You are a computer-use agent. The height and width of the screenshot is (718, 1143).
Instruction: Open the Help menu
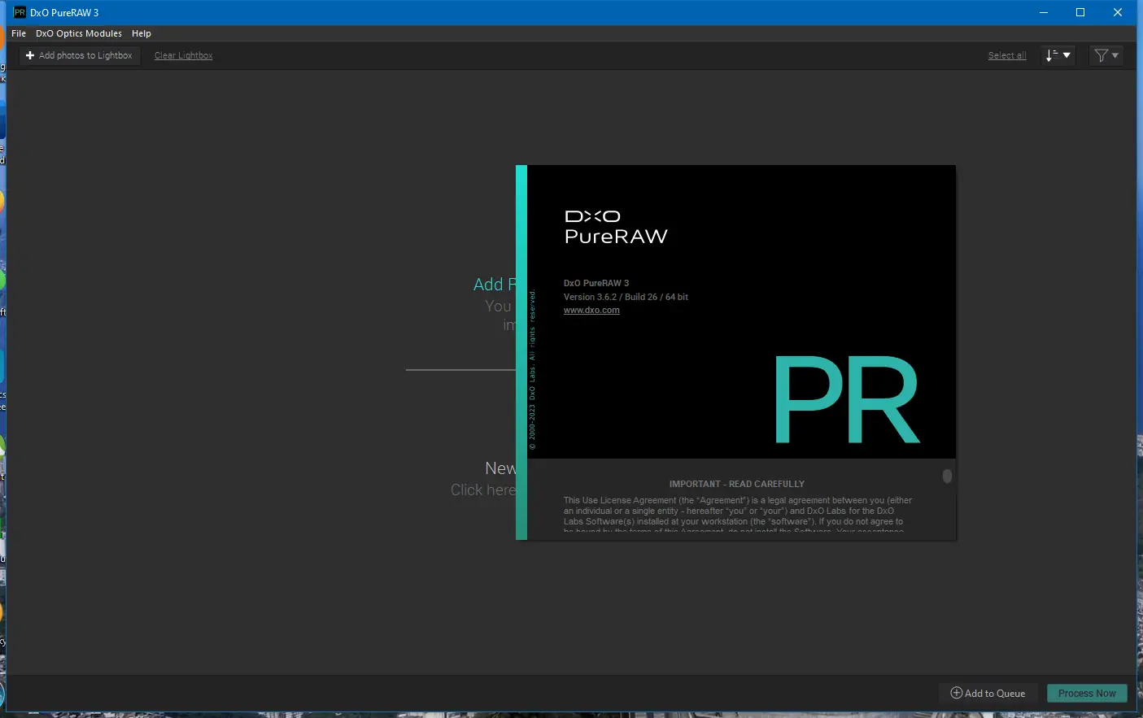pyautogui.click(x=142, y=33)
